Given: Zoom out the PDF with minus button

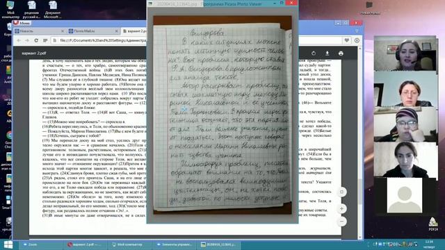Looking at the screenshot, I should tap(341, 222).
